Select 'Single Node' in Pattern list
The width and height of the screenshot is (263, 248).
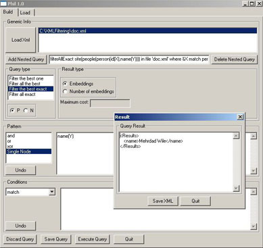(29, 151)
